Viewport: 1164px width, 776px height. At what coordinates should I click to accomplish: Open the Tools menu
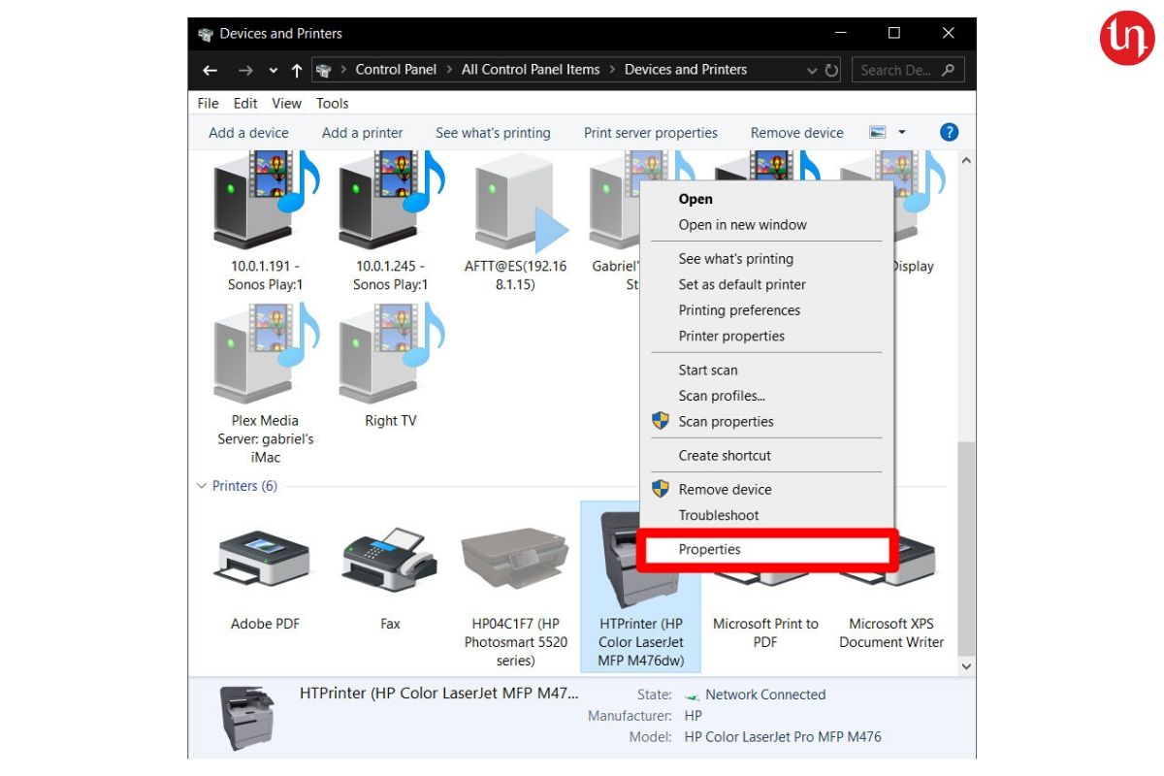coord(332,103)
